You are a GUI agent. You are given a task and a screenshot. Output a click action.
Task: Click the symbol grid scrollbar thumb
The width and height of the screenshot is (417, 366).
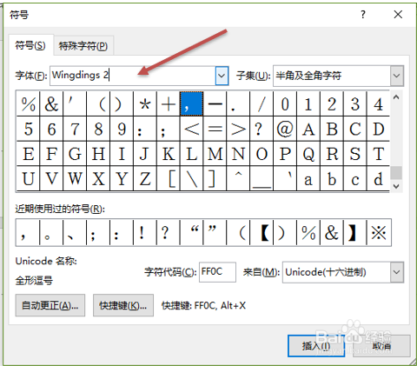coord(396,173)
